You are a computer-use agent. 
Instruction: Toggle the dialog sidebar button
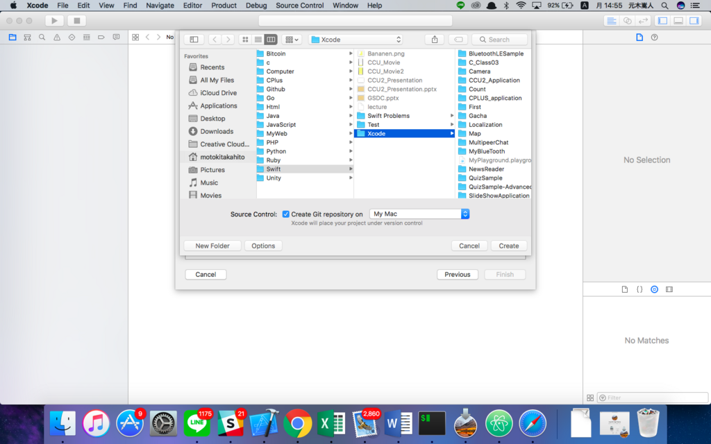coord(194,40)
